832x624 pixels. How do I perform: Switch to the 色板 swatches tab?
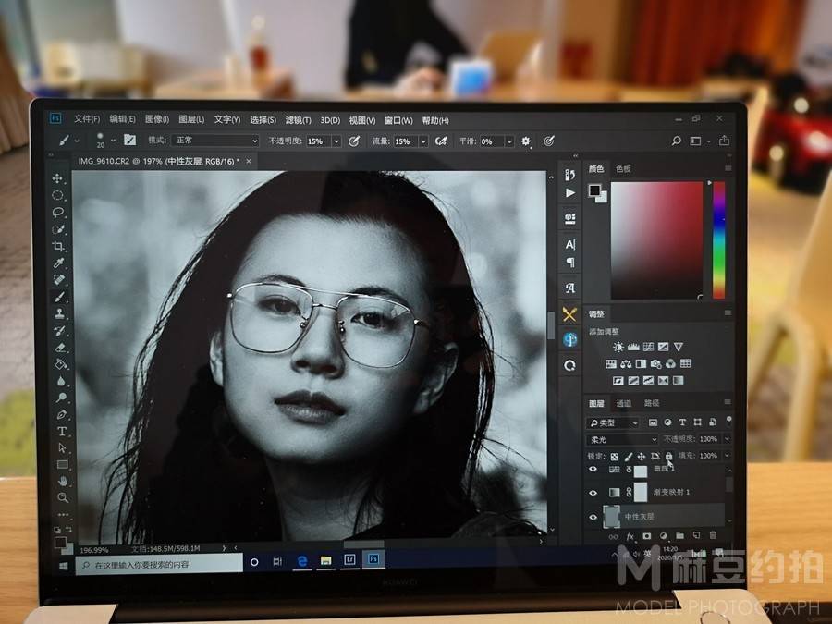coord(623,169)
